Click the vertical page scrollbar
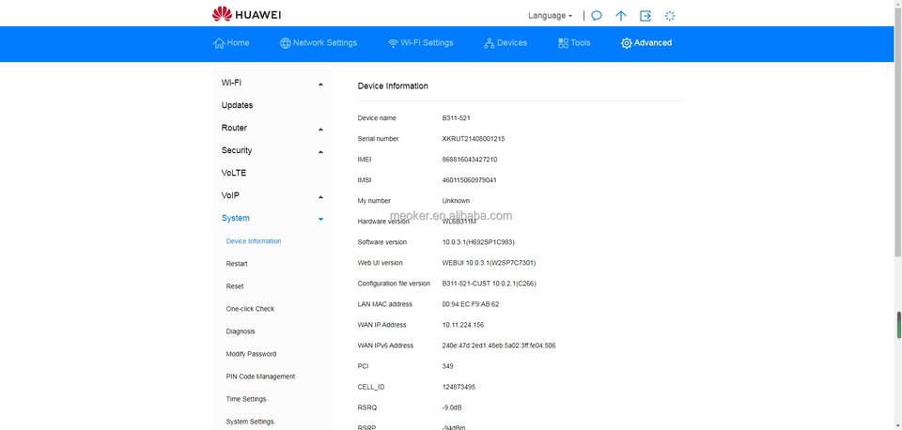The image size is (902, 430). pos(898,324)
